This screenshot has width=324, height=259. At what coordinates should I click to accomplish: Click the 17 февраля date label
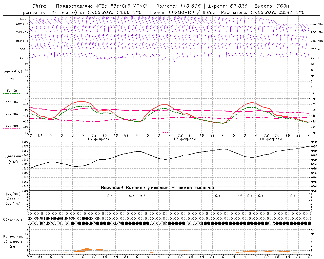click(185, 139)
